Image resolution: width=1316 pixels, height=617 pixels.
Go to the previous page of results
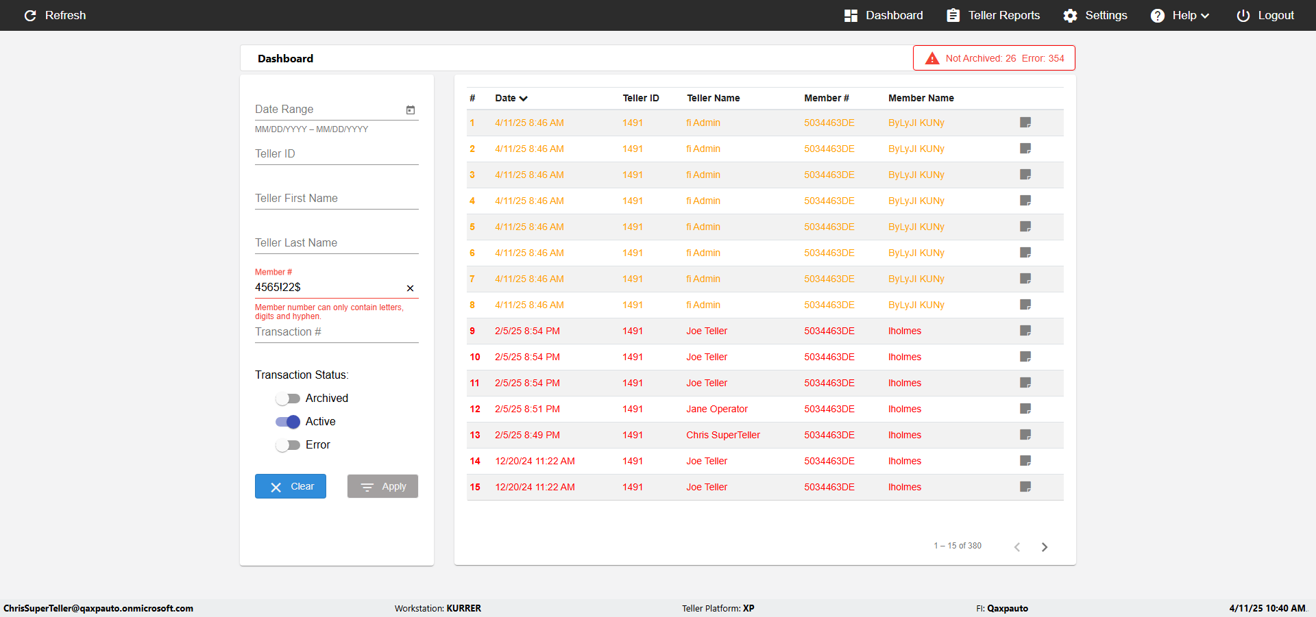click(x=1017, y=546)
